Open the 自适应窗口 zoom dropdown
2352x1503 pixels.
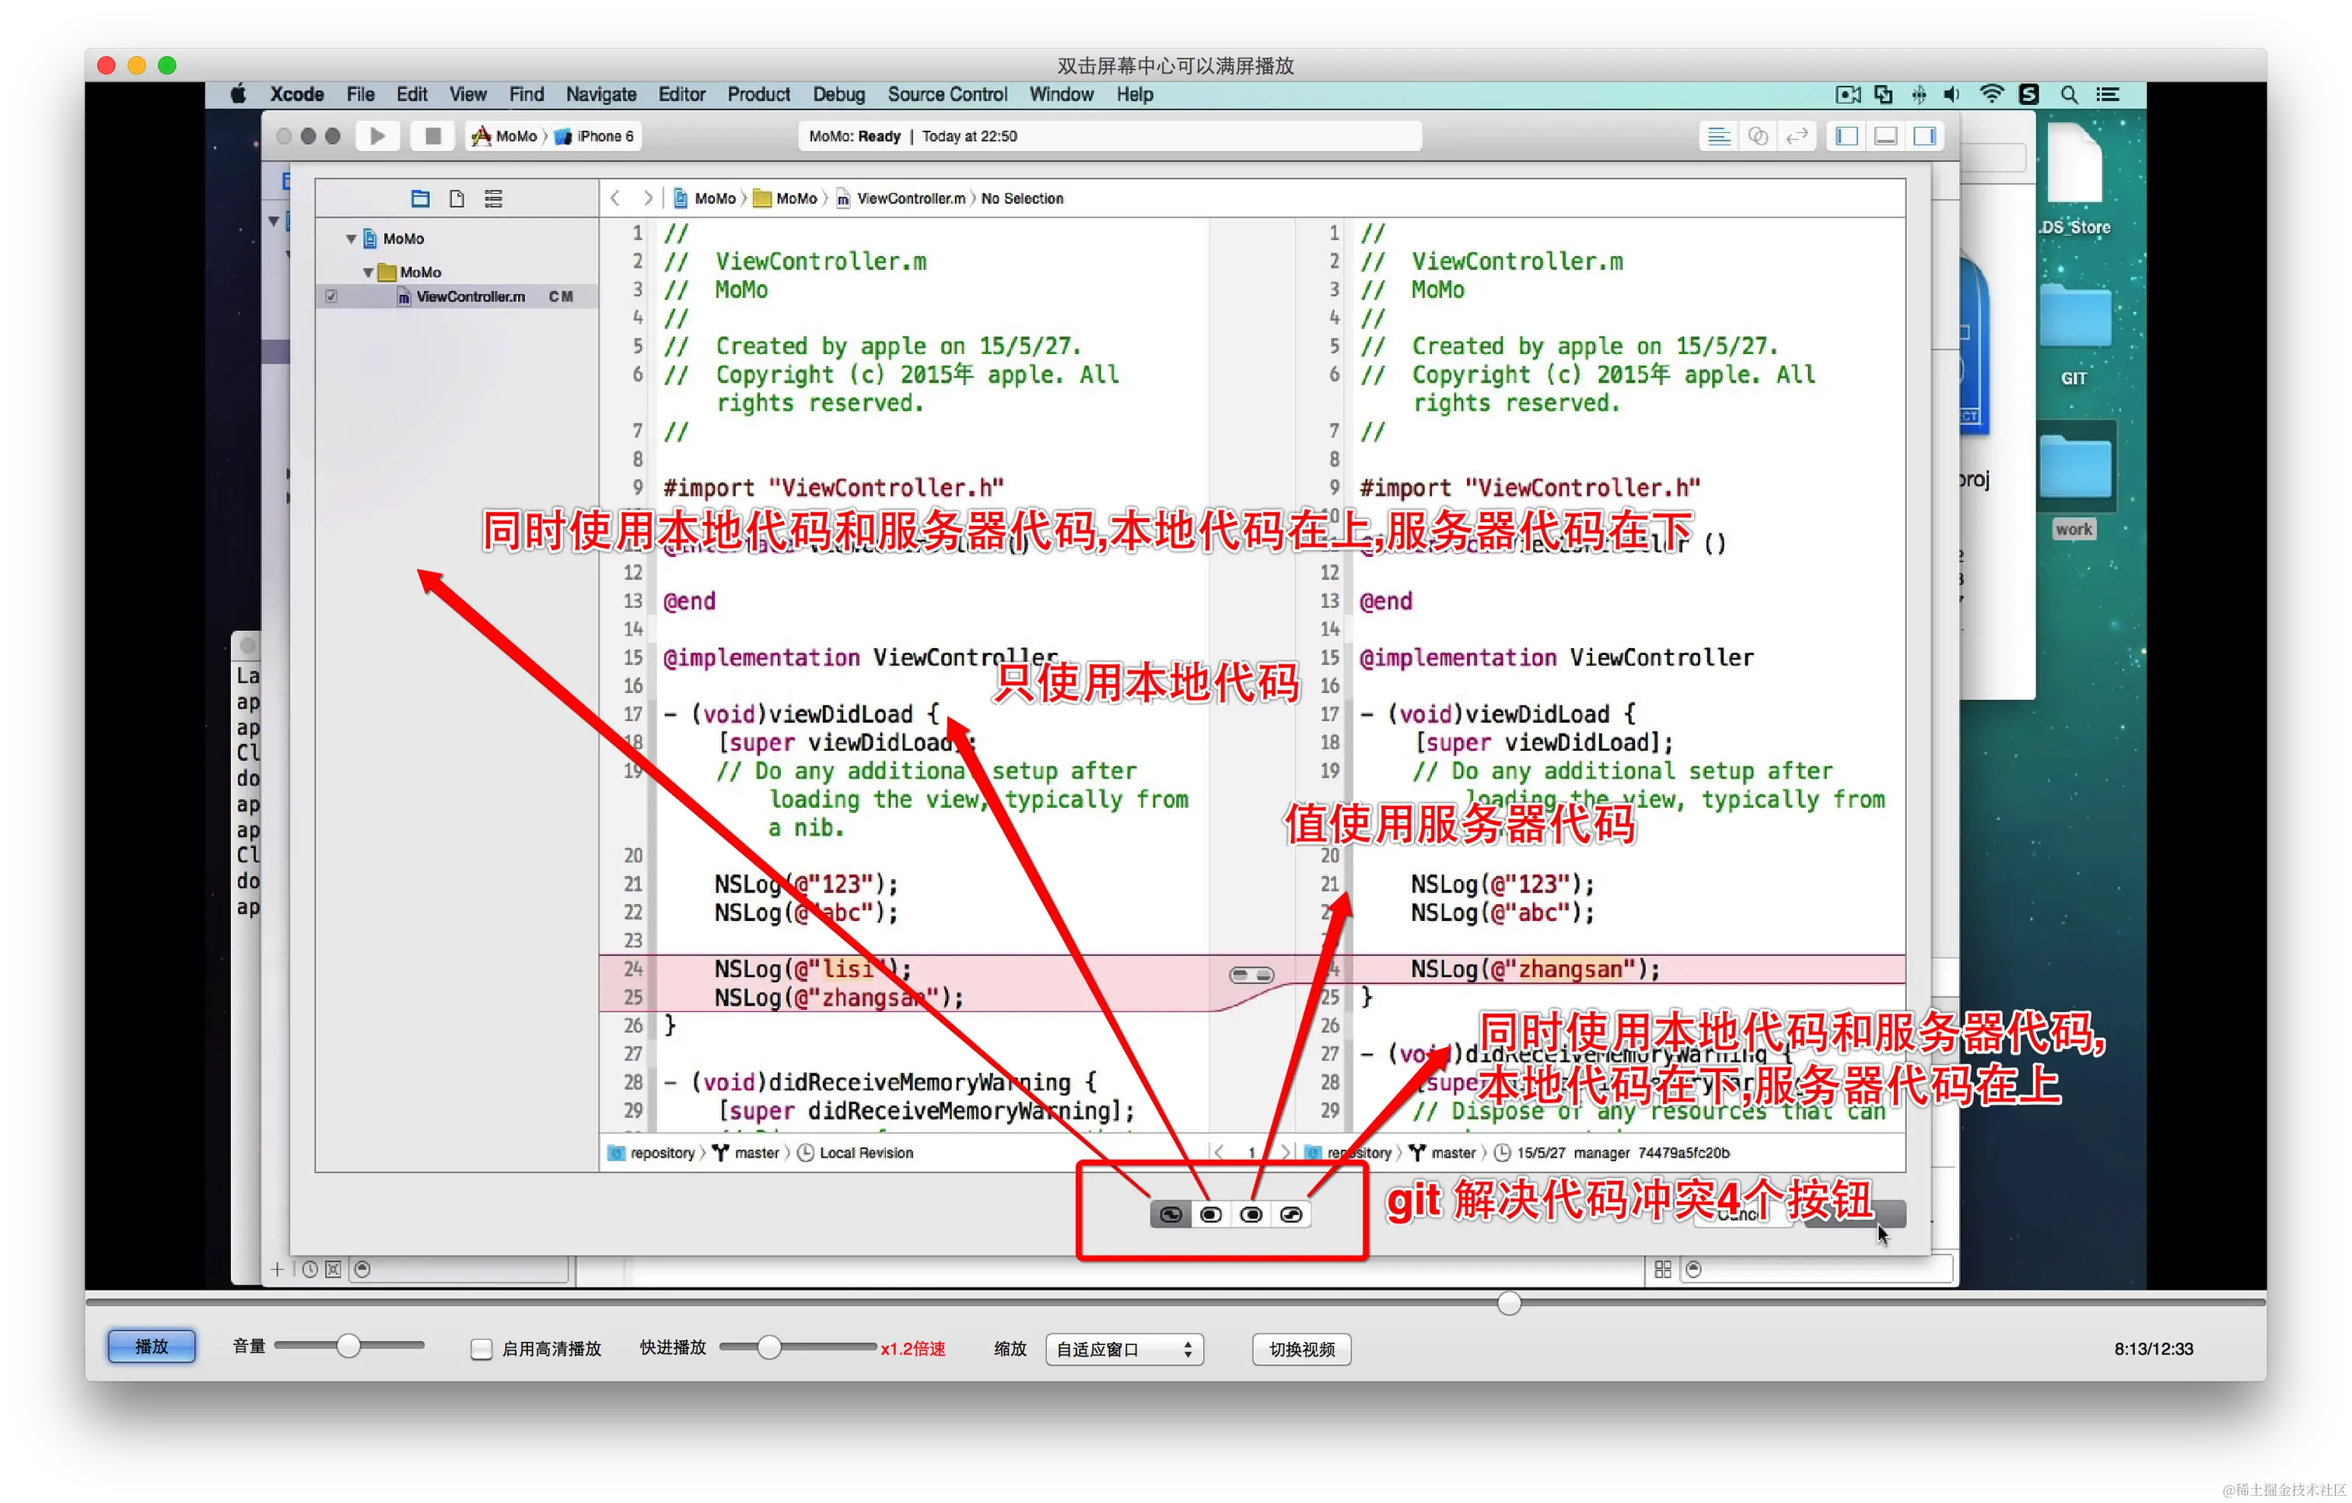tap(1124, 1350)
